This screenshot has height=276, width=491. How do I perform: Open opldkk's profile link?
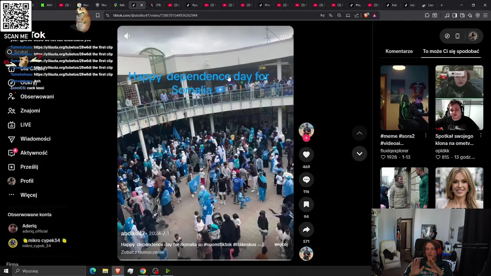click(442, 151)
